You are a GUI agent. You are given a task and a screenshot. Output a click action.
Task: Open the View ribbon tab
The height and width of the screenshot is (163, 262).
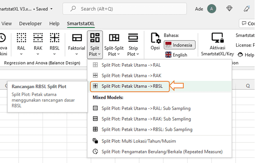pos(7,24)
